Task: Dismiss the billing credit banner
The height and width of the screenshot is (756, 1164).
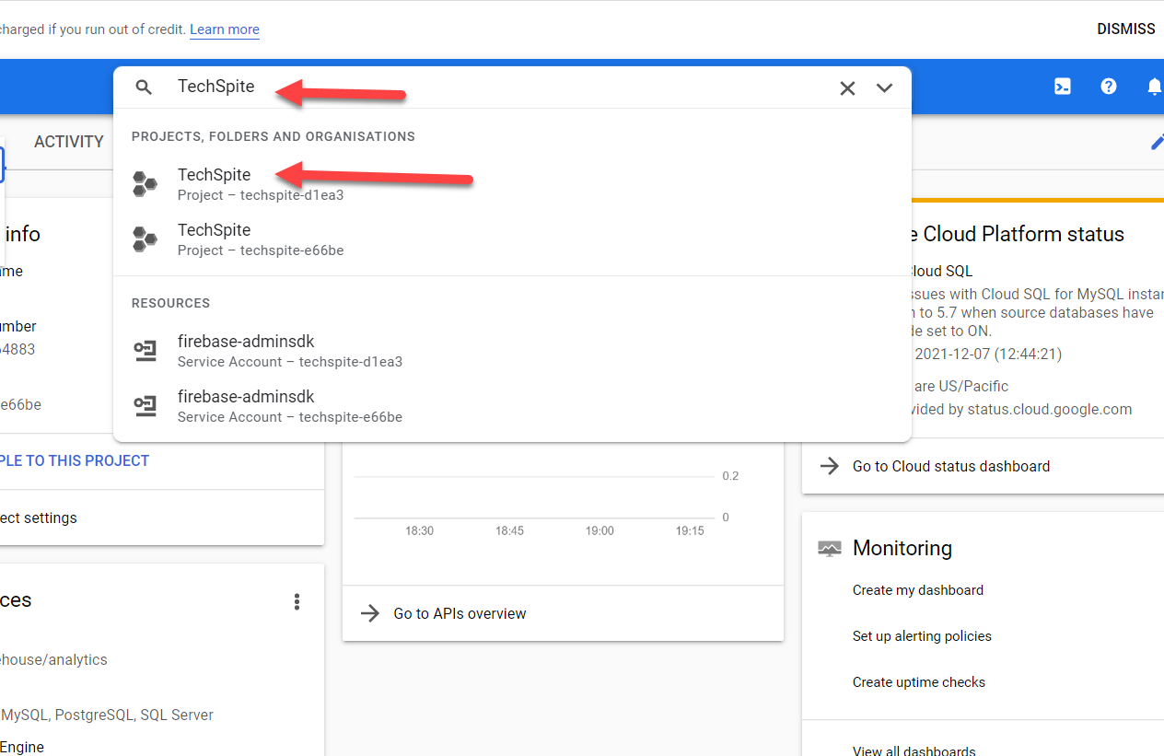Action: click(x=1125, y=29)
